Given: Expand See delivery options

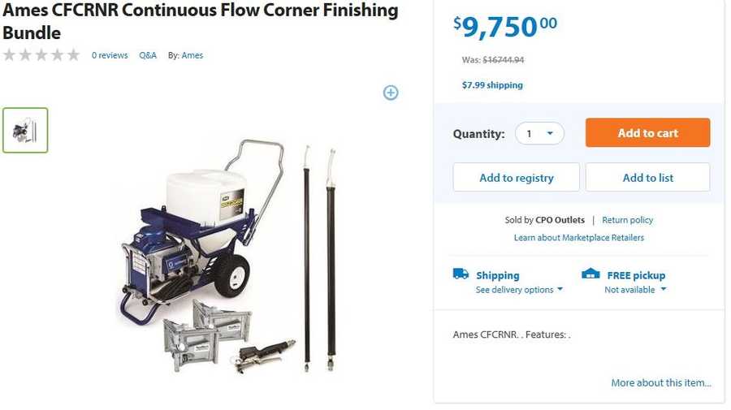Looking at the screenshot, I should pyautogui.click(x=519, y=290).
